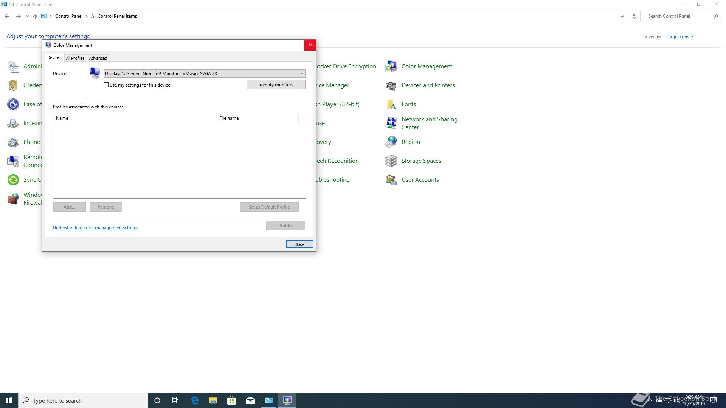The height and width of the screenshot is (408, 726).
Task: Click the Forward navigation arrow
Action: click(x=18, y=16)
